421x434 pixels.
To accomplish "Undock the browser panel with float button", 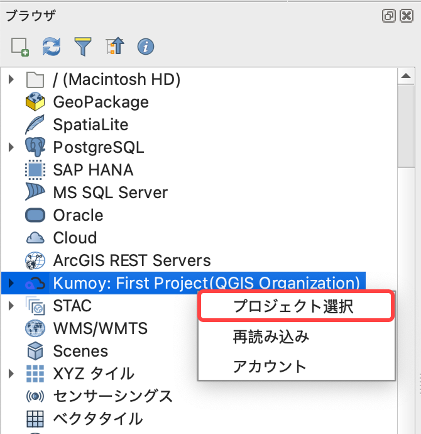I will [389, 16].
